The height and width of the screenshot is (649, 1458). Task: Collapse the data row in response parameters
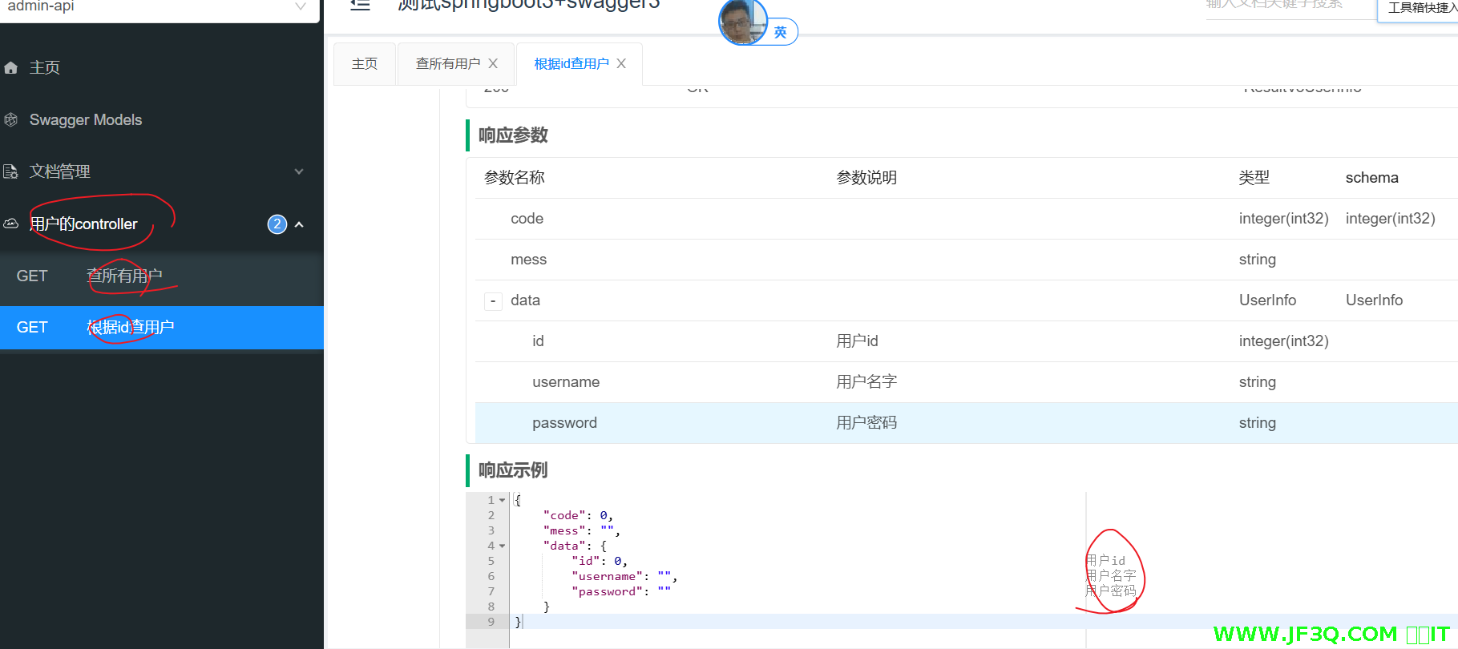(493, 301)
